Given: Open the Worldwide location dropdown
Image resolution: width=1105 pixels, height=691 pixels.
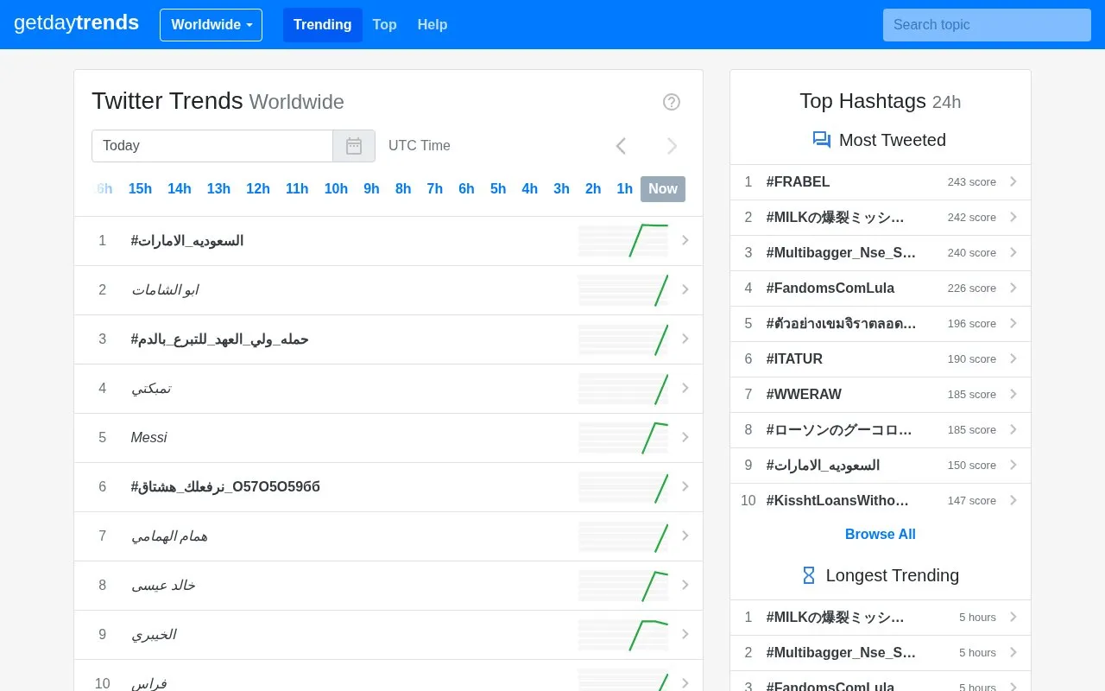Looking at the screenshot, I should click(x=212, y=25).
